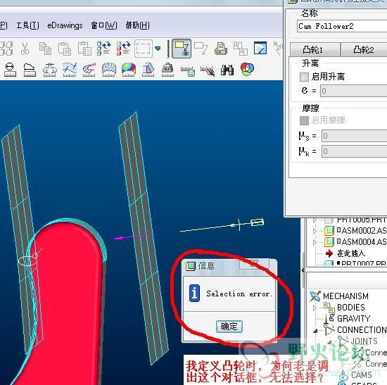Open dropdown arrow beside selection box
This screenshot has height=385, width=387.
pos(158,49)
